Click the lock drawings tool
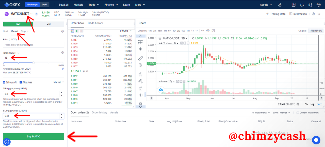Image resolution: width=325 pixels, height=147 pixels. tap(140, 88)
